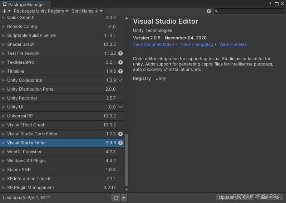Click version 10.3.2 on Shader Graph row
Viewport: 286px width, 203px height.
point(109,44)
